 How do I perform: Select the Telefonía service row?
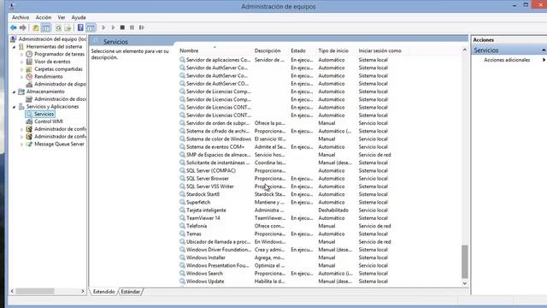[x=285, y=226]
